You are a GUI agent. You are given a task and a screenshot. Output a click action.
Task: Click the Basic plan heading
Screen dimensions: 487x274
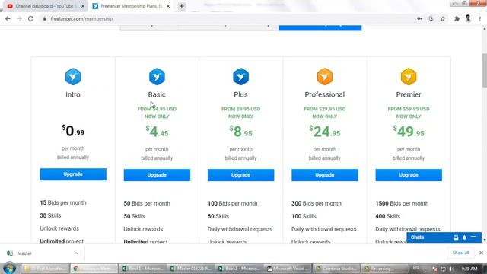coord(157,94)
